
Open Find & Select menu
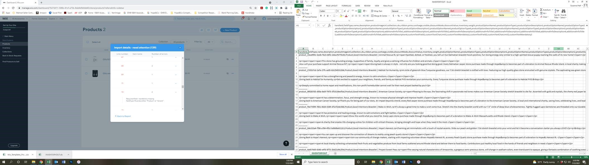coord(563,14)
